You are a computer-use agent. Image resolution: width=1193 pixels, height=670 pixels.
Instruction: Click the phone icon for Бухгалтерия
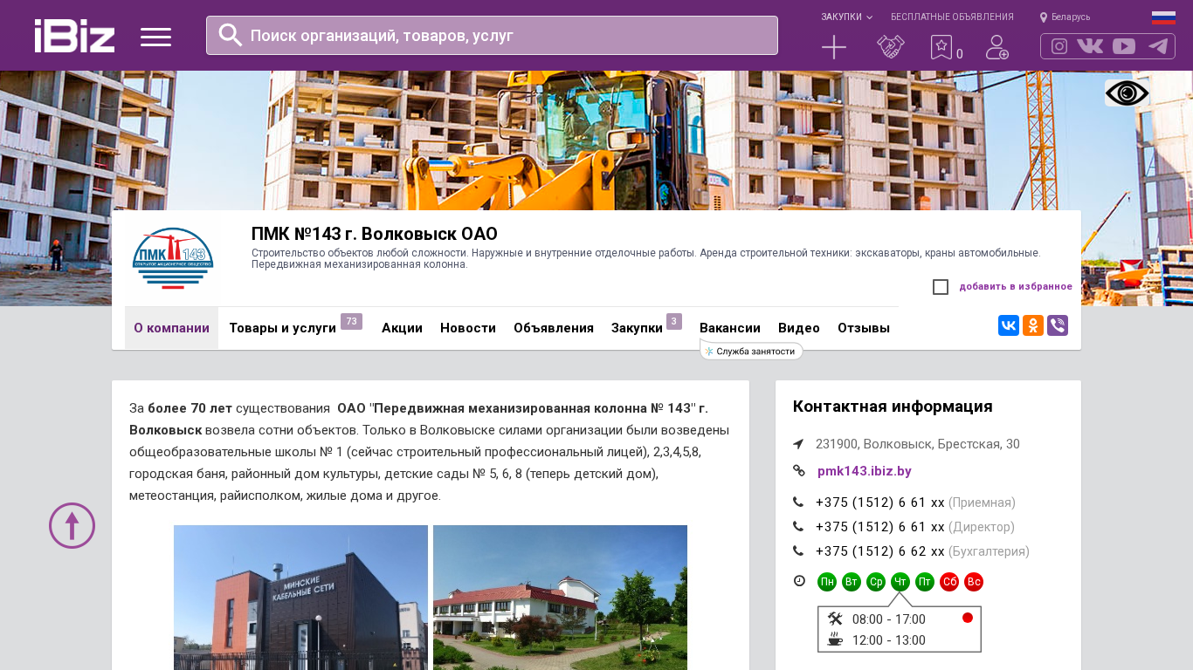click(x=798, y=551)
